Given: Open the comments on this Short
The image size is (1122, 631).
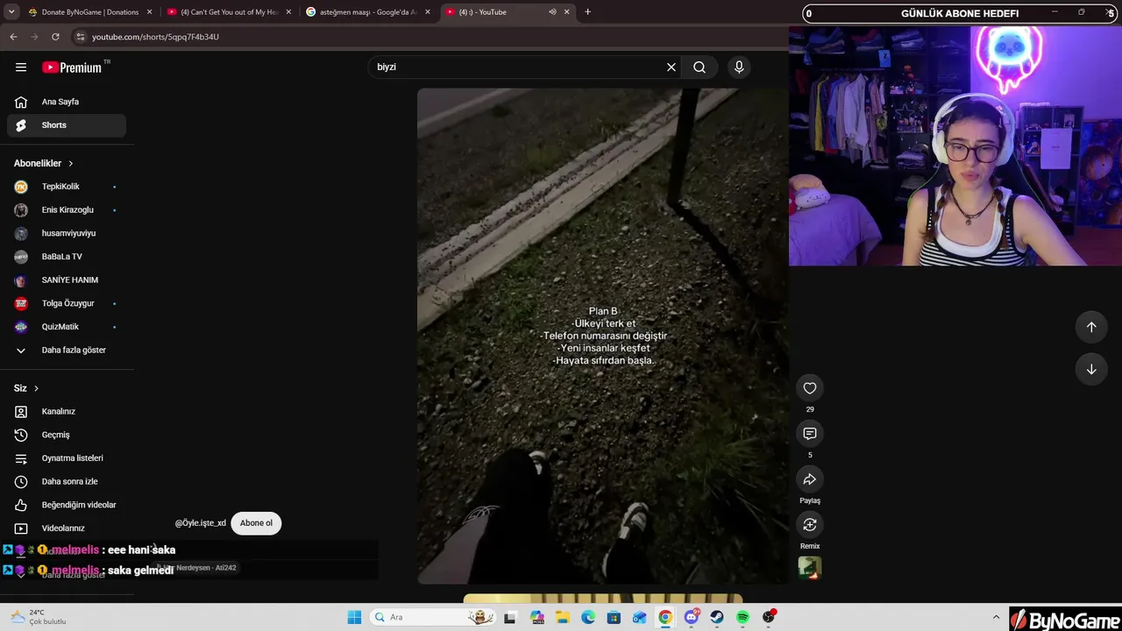Looking at the screenshot, I should [810, 434].
